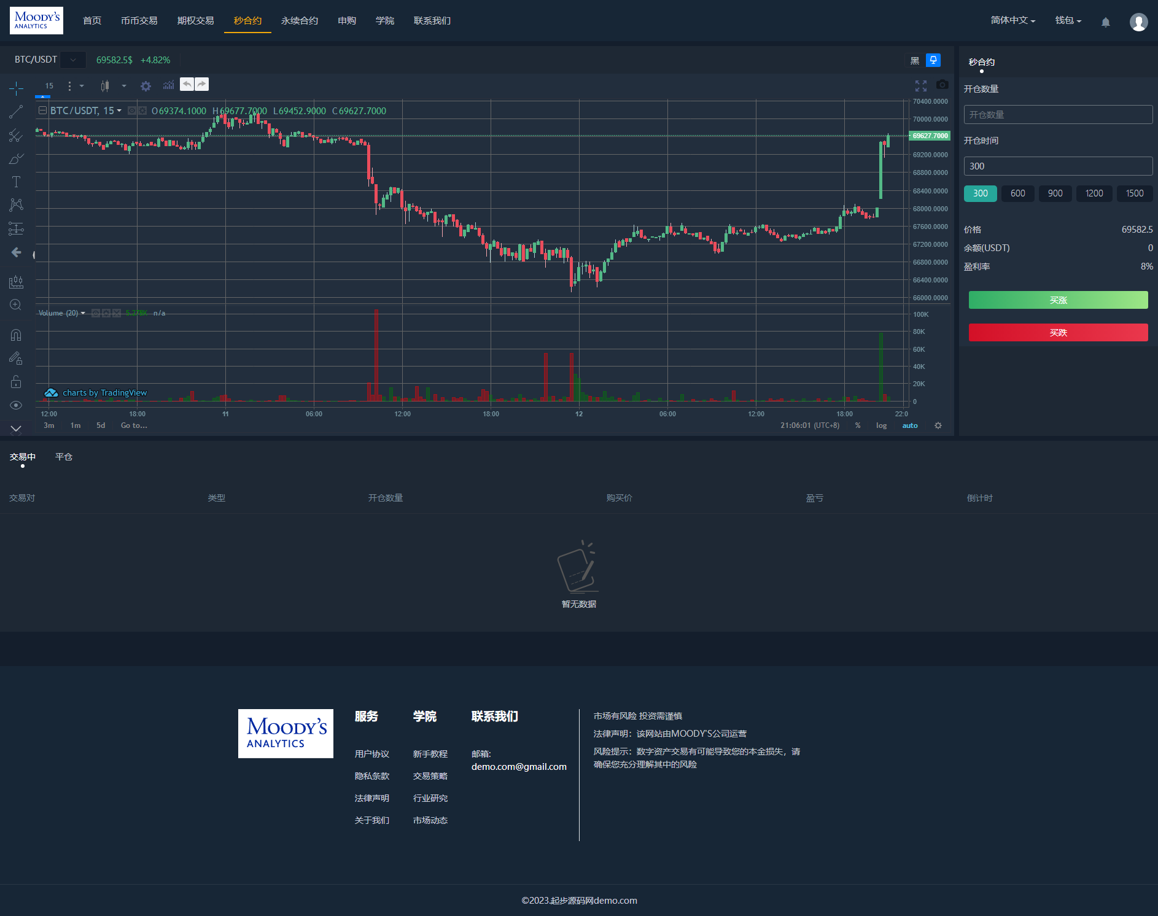Open the 期权交易 menu item
The width and height of the screenshot is (1158, 916).
point(196,21)
